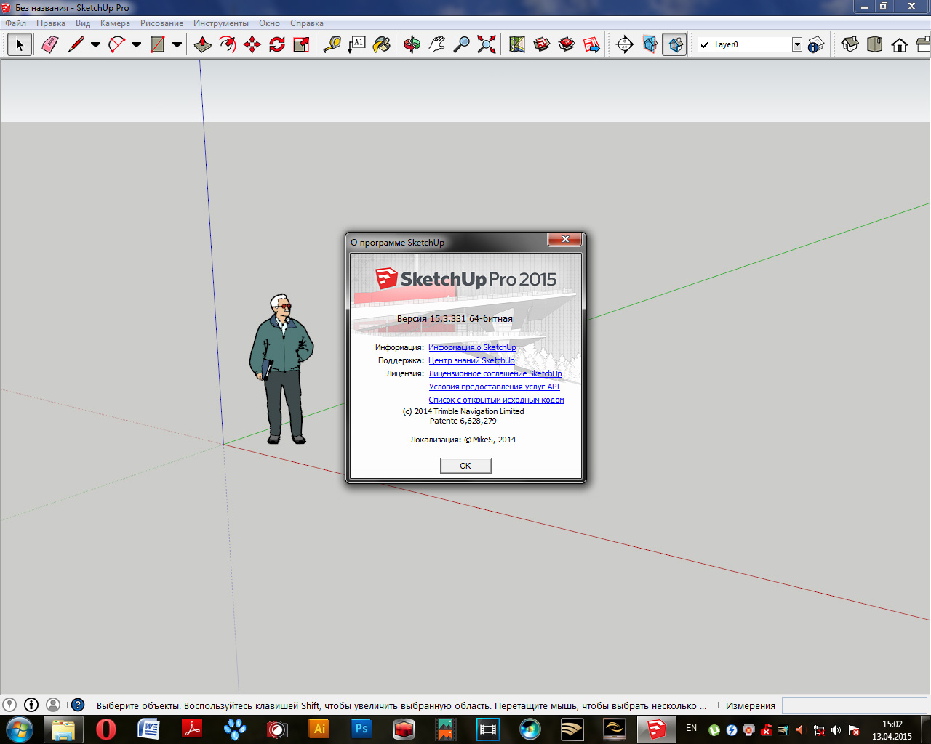Toggle the Section Cuts display
The image size is (931, 744).
(x=674, y=45)
